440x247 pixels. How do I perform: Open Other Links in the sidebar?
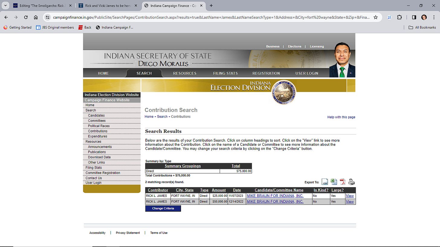(x=96, y=163)
